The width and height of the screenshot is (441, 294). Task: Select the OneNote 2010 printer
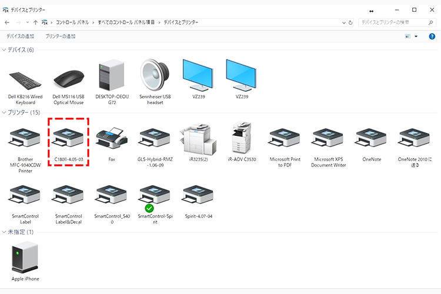pos(415,146)
